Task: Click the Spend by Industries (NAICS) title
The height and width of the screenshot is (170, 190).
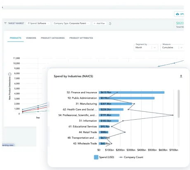Action: click(x=74, y=76)
